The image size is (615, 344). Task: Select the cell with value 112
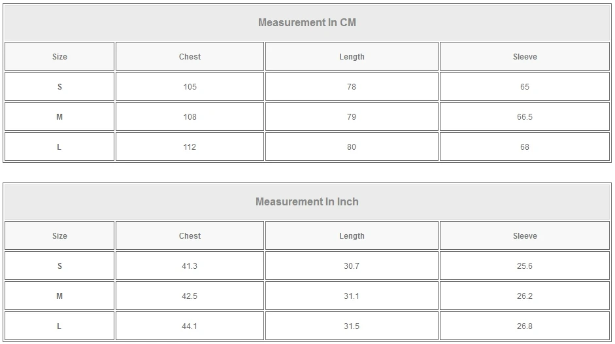(x=190, y=147)
